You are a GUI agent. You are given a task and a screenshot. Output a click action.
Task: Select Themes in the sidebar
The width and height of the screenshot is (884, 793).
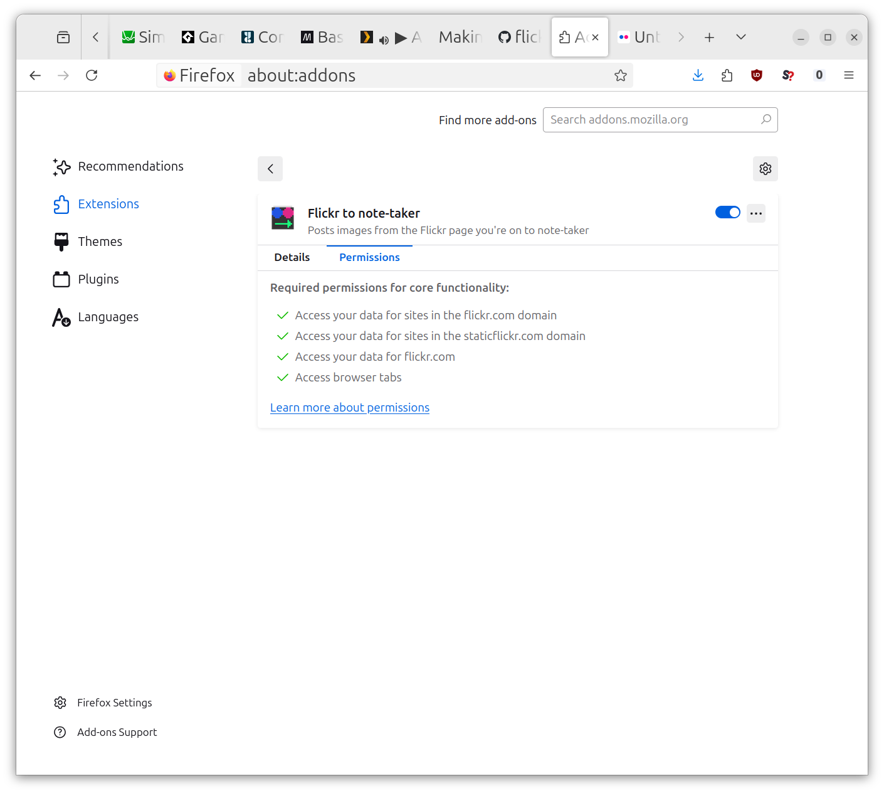[100, 241]
